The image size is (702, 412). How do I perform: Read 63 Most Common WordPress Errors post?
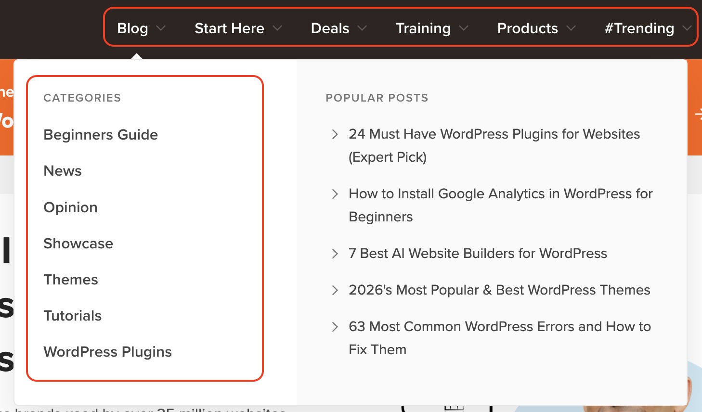coord(500,338)
